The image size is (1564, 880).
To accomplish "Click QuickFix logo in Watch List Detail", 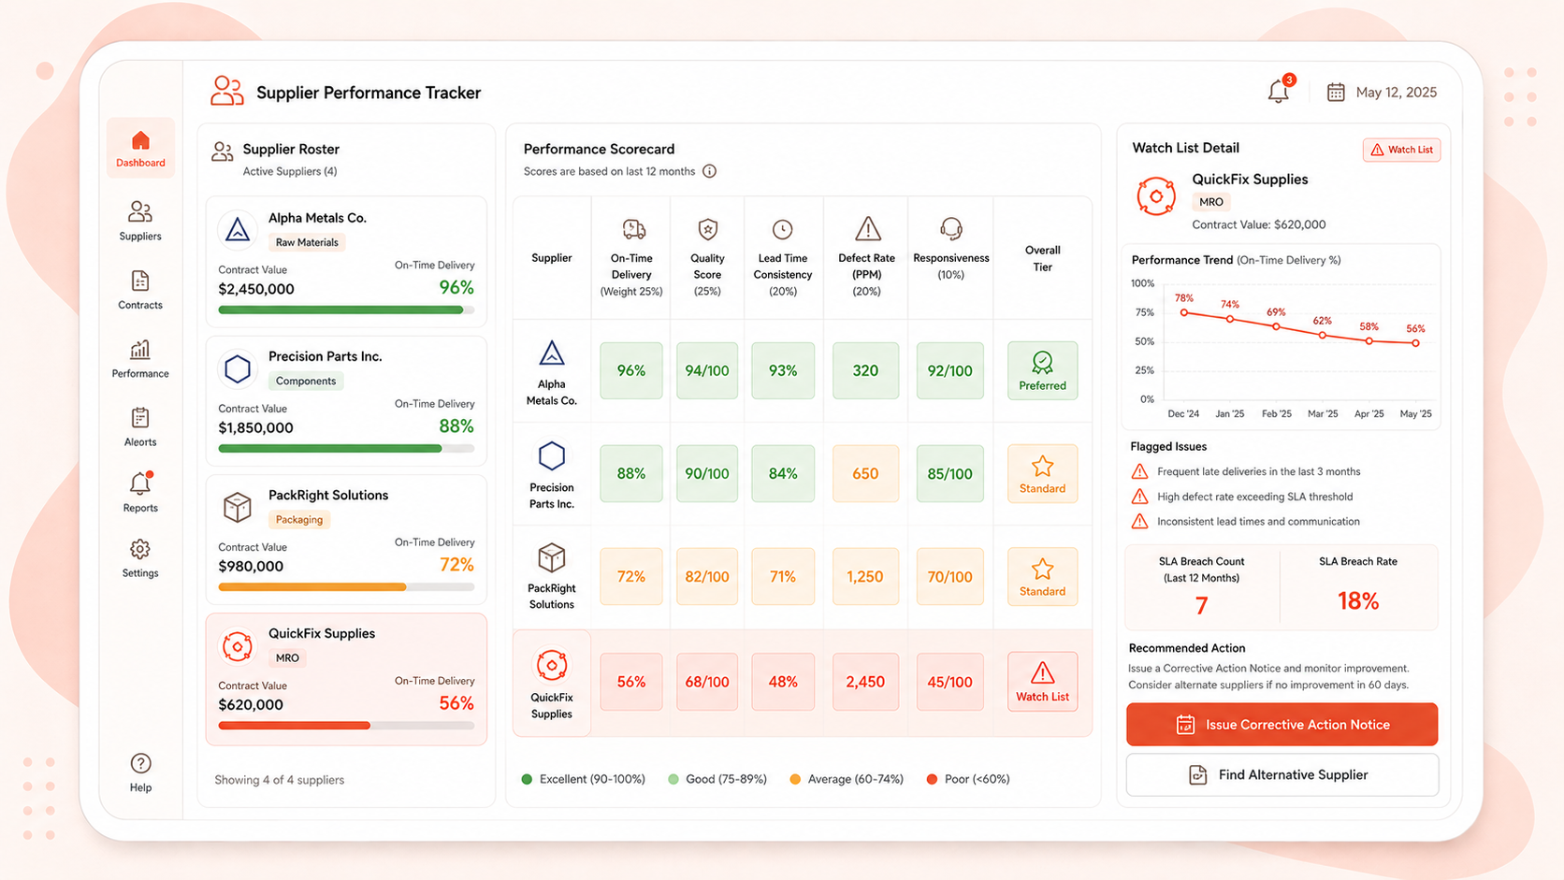I will (x=1156, y=196).
